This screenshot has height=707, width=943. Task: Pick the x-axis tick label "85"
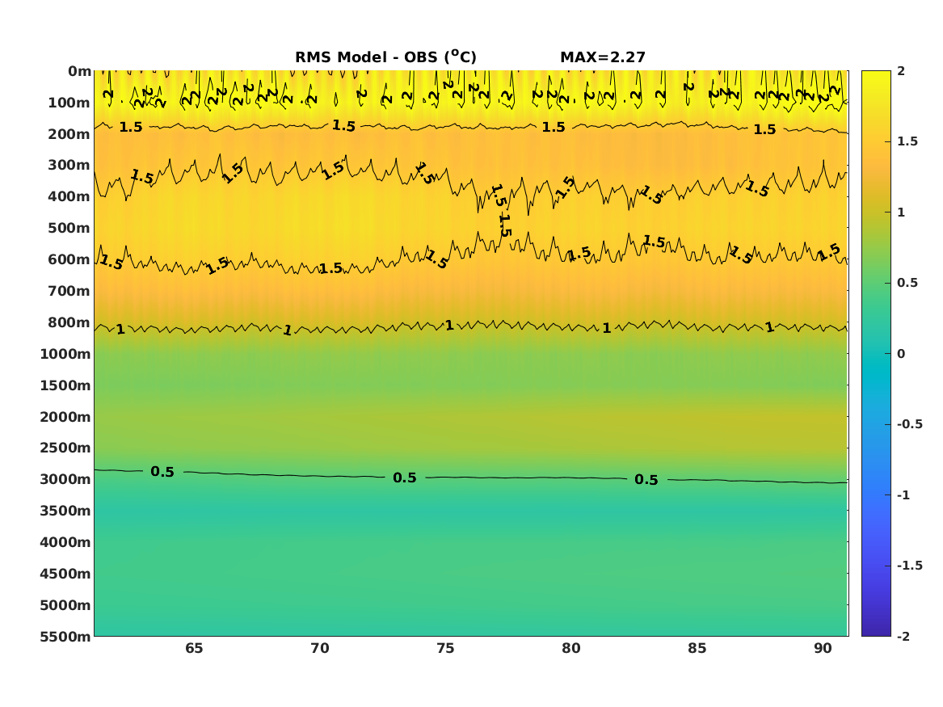click(697, 649)
